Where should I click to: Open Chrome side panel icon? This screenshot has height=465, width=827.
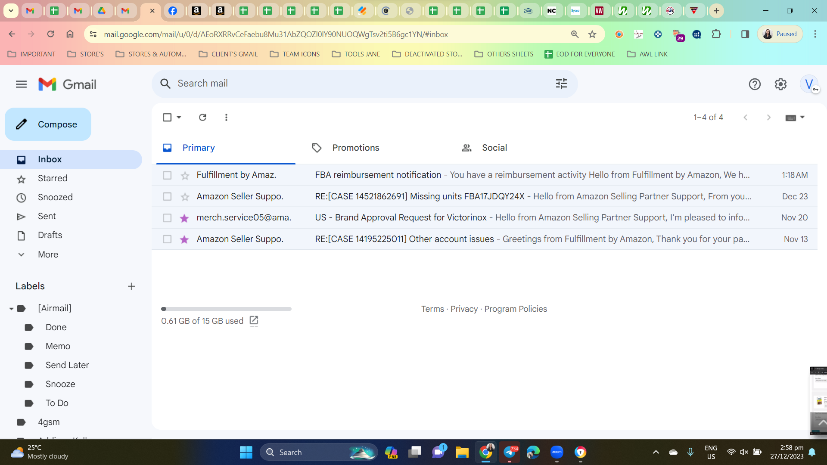(745, 34)
